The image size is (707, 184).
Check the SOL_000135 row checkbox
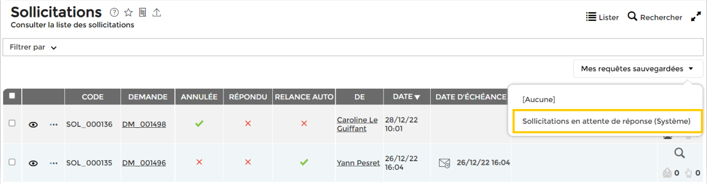tap(12, 162)
